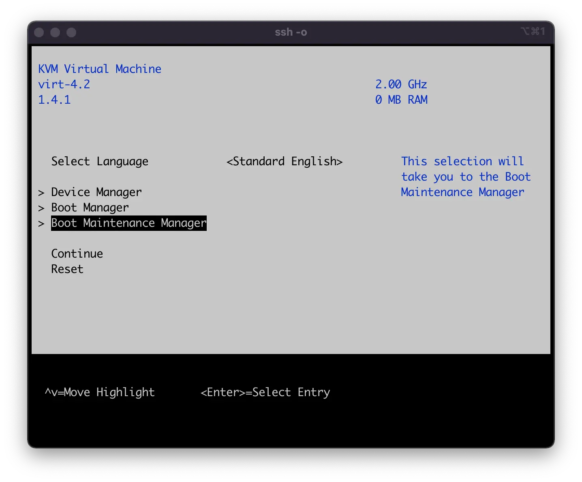Select the Boot Manager entry
This screenshot has width=582, height=482.
point(90,207)
